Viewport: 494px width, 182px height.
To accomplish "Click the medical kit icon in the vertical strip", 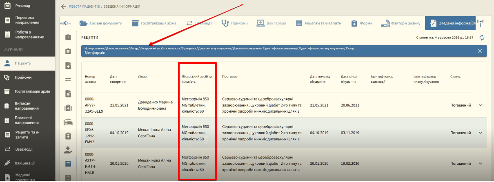I will 68,108.
